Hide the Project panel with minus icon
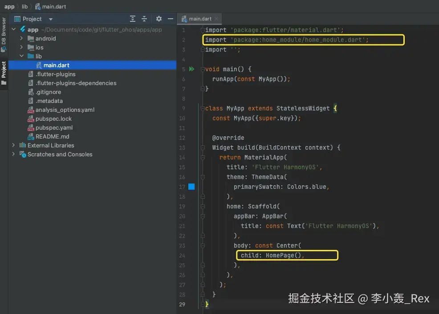This screenshot has width=439, height=314. pyautogui.click(x=170, y=19)
